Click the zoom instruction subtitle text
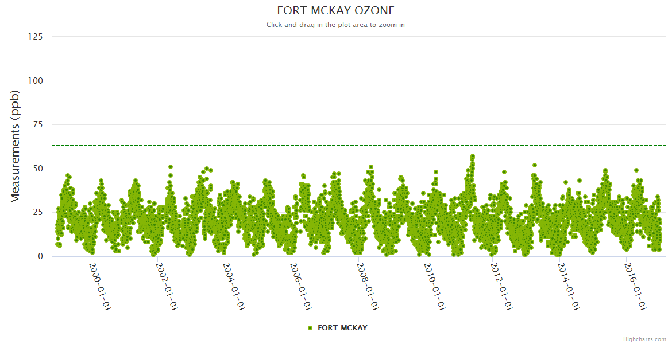672x344 pixels. point(335,25)
